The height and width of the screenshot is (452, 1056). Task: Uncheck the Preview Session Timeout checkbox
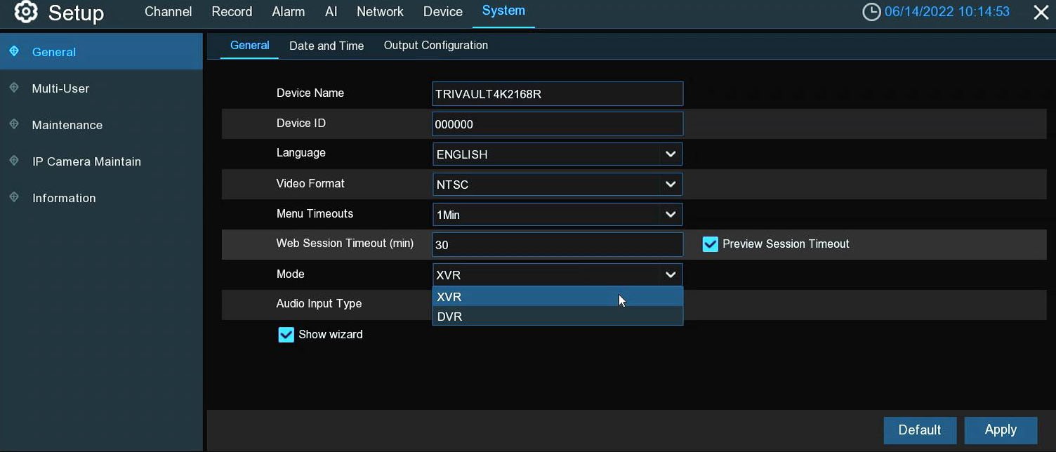click(711, 244)
